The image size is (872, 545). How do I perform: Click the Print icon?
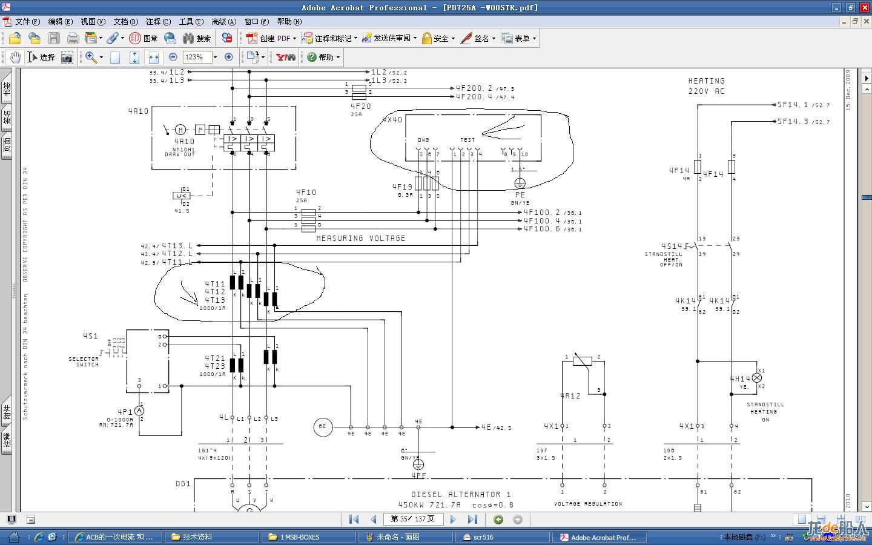73,38
